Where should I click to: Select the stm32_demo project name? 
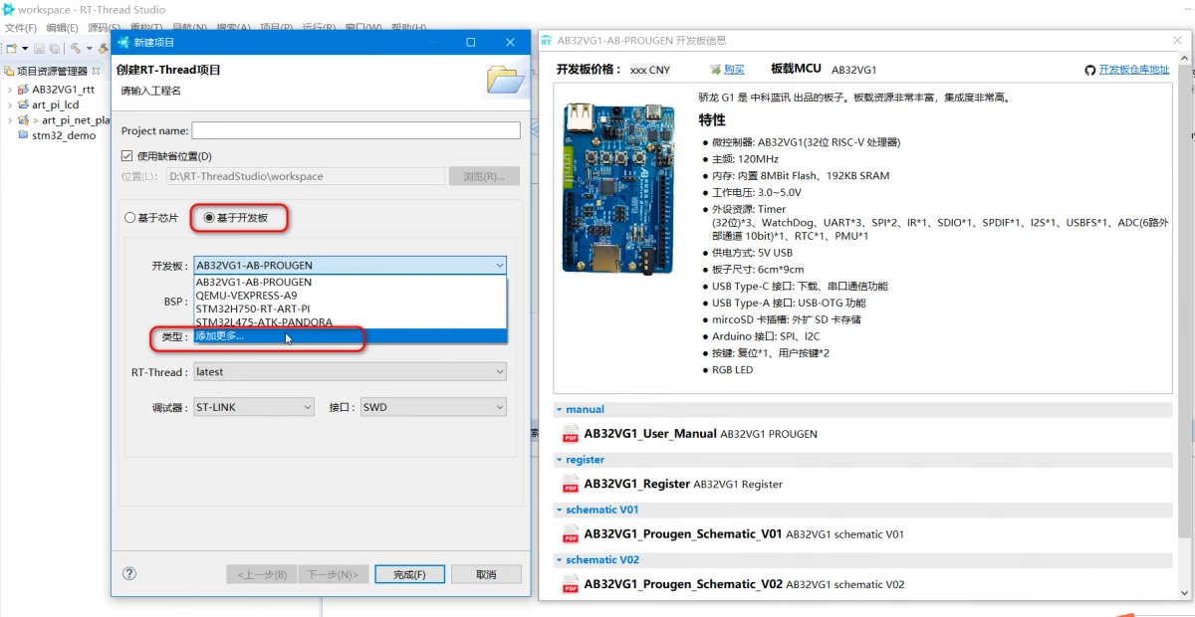coord(64,135)
